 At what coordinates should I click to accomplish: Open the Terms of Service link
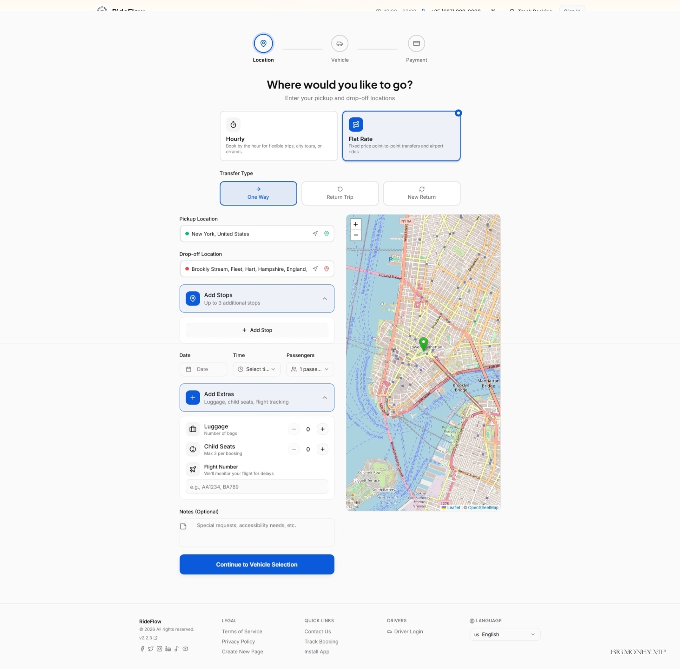pos(242,631)
